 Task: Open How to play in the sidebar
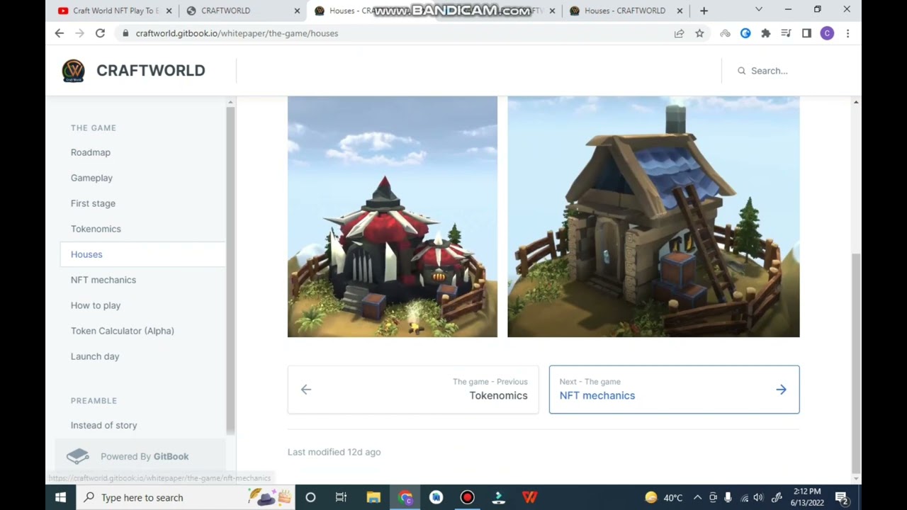[x=96, y=305]
